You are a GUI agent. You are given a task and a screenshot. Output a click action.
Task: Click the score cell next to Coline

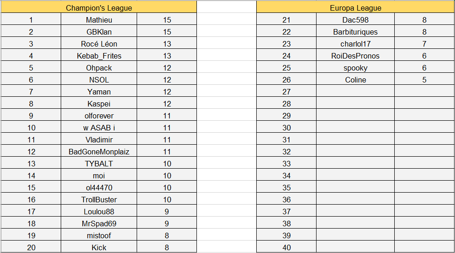[x=424, y=80]
